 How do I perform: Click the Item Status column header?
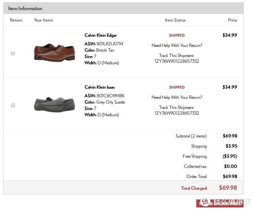pyautogui.click(x=175, y=20)
